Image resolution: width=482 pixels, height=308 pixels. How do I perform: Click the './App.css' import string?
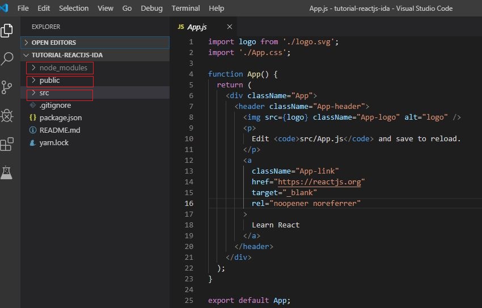pyautogui.click(x=263, y=53)
